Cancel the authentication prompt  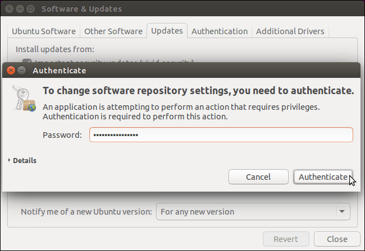click(x=258, y=176)
